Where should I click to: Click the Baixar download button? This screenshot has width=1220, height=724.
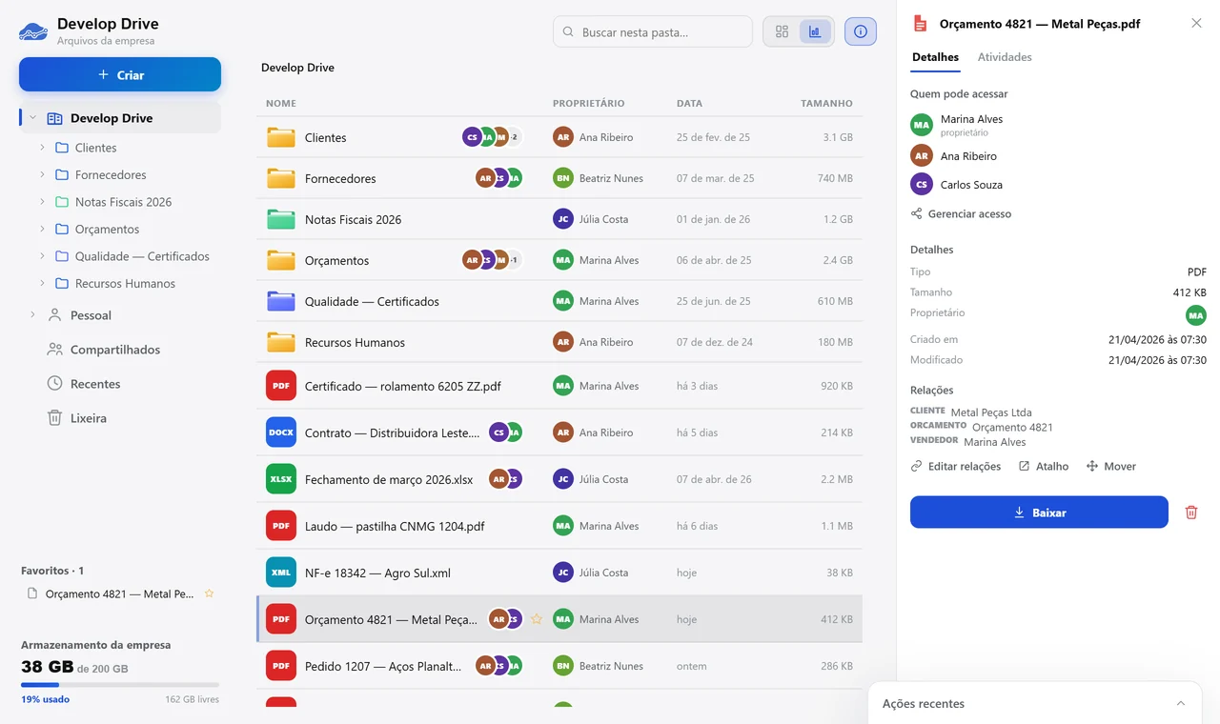(1039, 513)
